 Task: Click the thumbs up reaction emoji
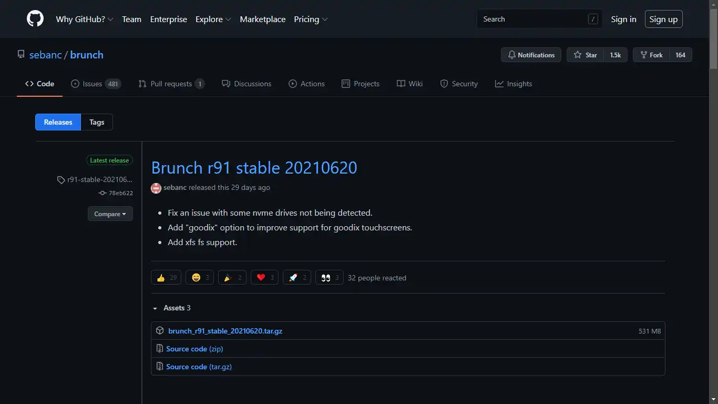tap(161, 278)
